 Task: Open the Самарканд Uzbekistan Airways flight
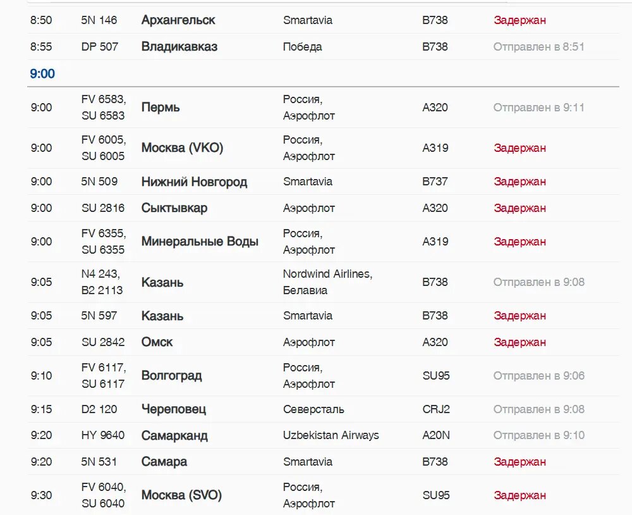click(x=174, y=436)
